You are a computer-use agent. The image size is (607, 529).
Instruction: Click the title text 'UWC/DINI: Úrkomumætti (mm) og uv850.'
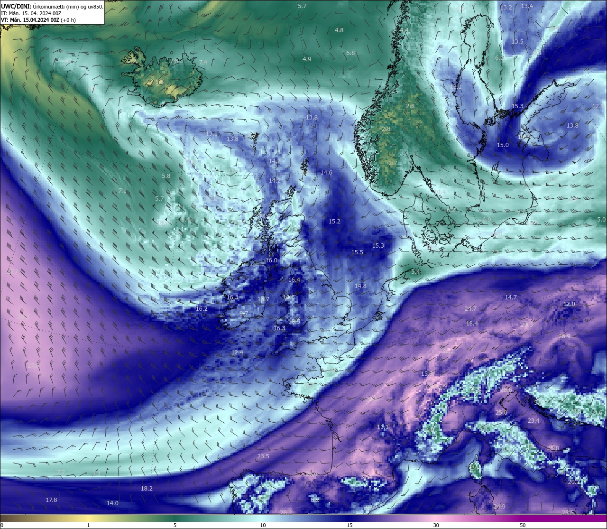pos(52,7)
